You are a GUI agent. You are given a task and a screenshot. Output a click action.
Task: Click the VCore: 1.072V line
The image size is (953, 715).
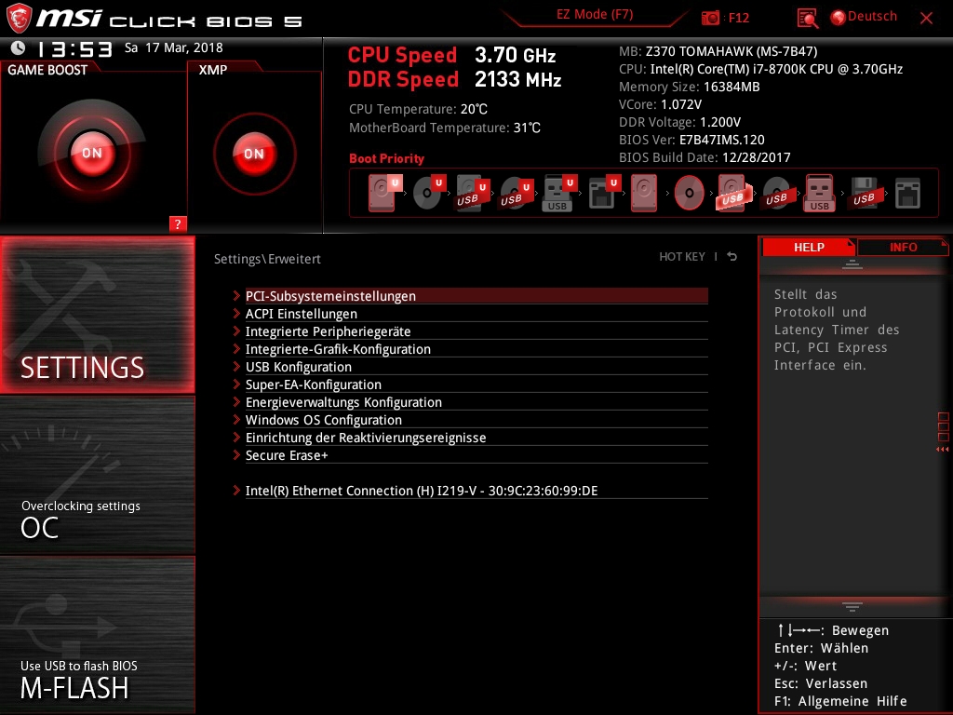tap(660, 104)
